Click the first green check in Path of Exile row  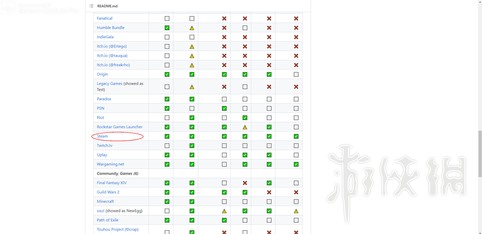click(167, 220)
